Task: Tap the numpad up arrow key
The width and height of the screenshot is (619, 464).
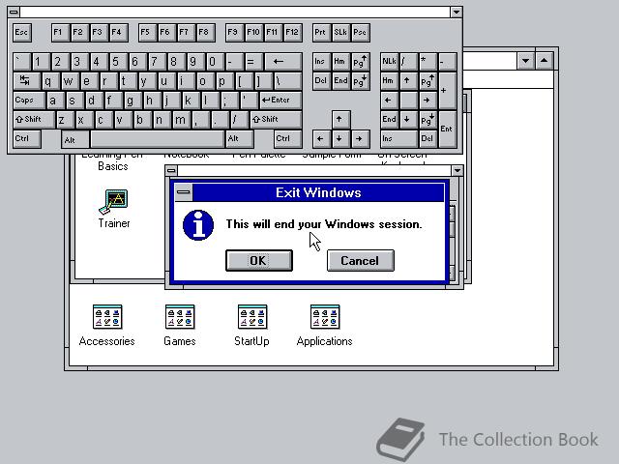Action: 408,81
